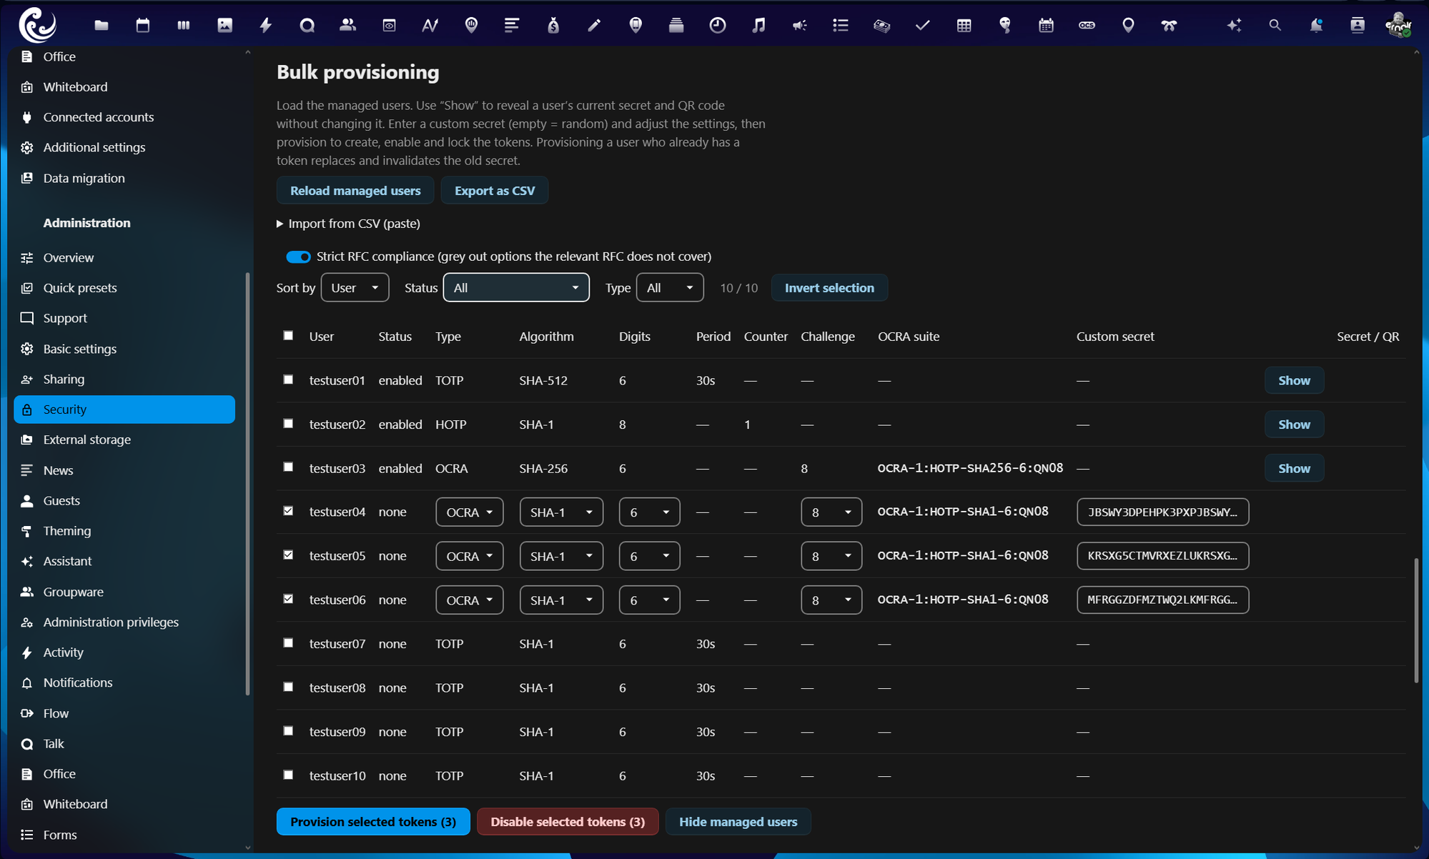Click the main content scrollbar

(1416, 620)
